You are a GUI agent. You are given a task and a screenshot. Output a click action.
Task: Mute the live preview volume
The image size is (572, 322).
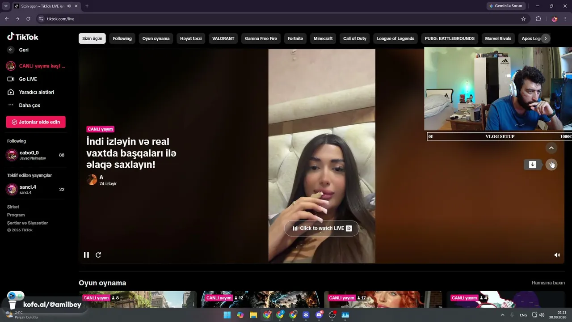[x=557, y=255]
